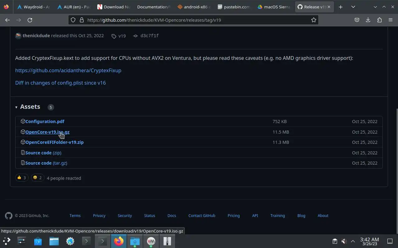Open the Firefox taskbar icon
The width and height of the screenshot is (398, 248).
point(119,241)
